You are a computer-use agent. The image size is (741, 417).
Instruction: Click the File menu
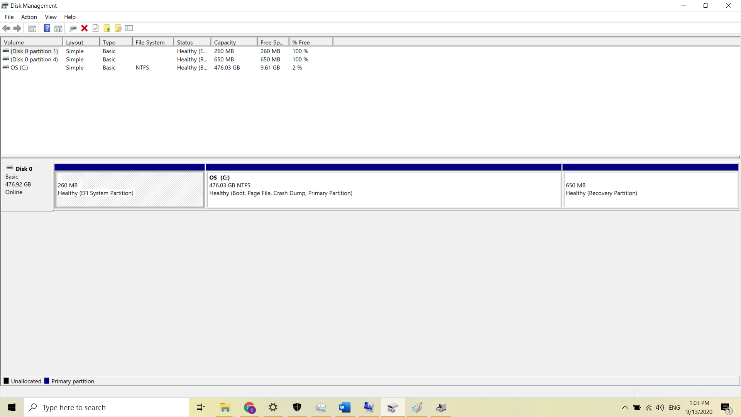tap(8, 17)
